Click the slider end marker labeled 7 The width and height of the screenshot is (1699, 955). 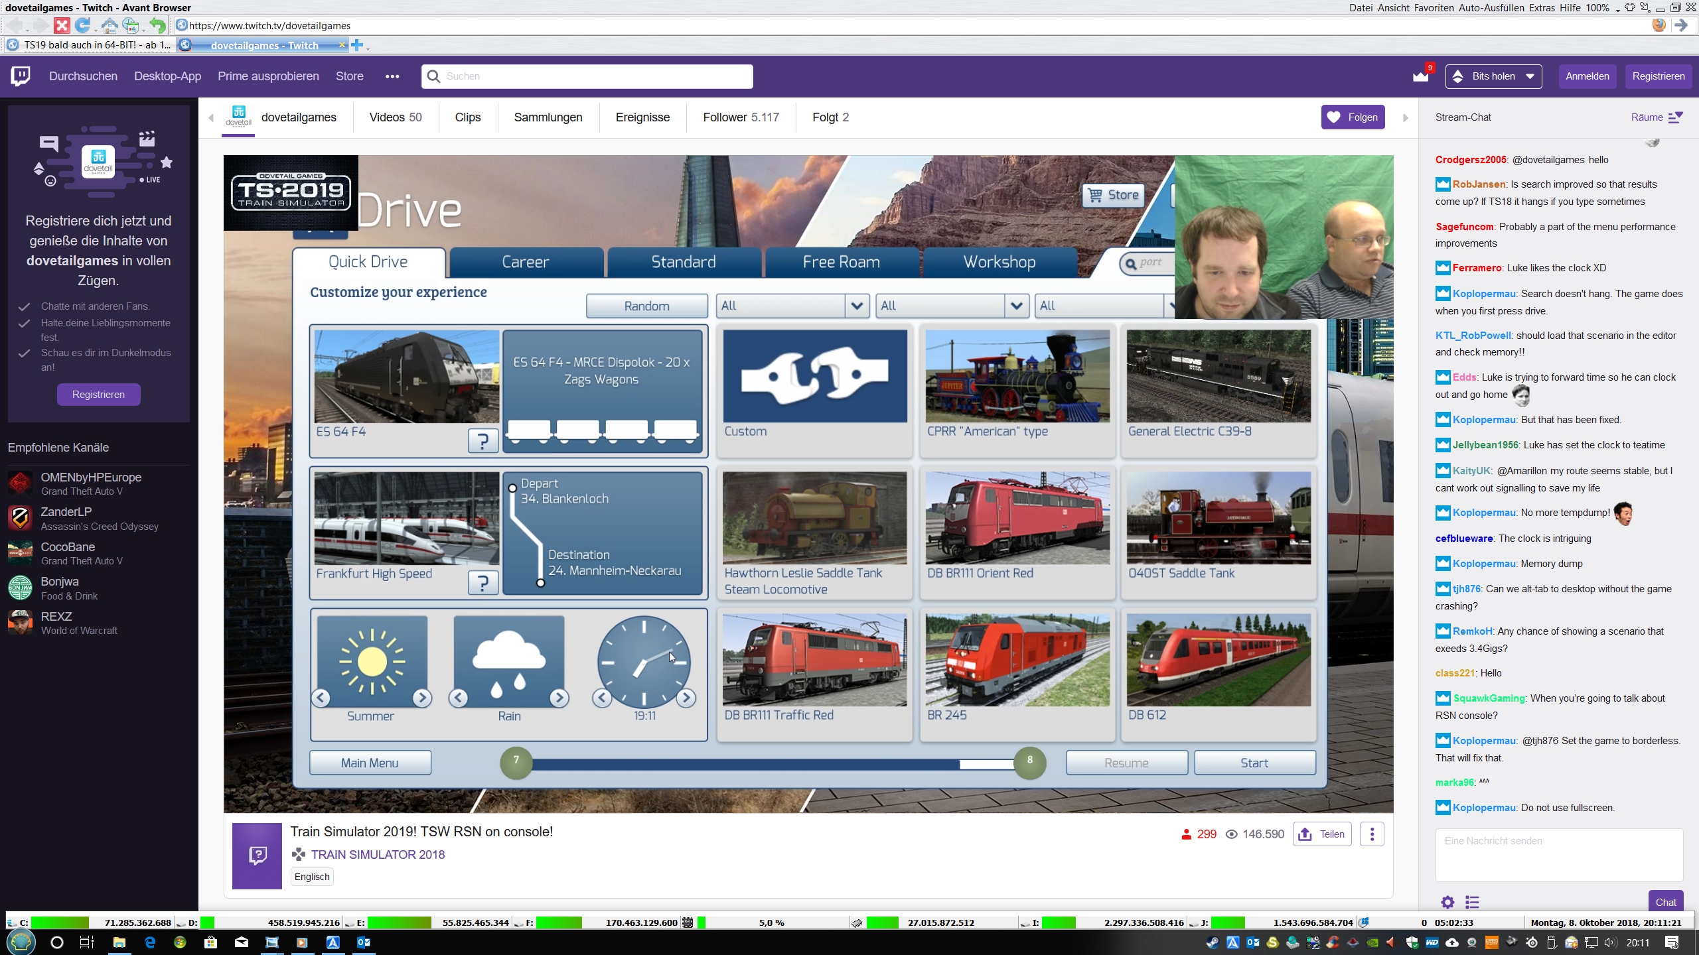pyautogui.click(x=516, y=763)
